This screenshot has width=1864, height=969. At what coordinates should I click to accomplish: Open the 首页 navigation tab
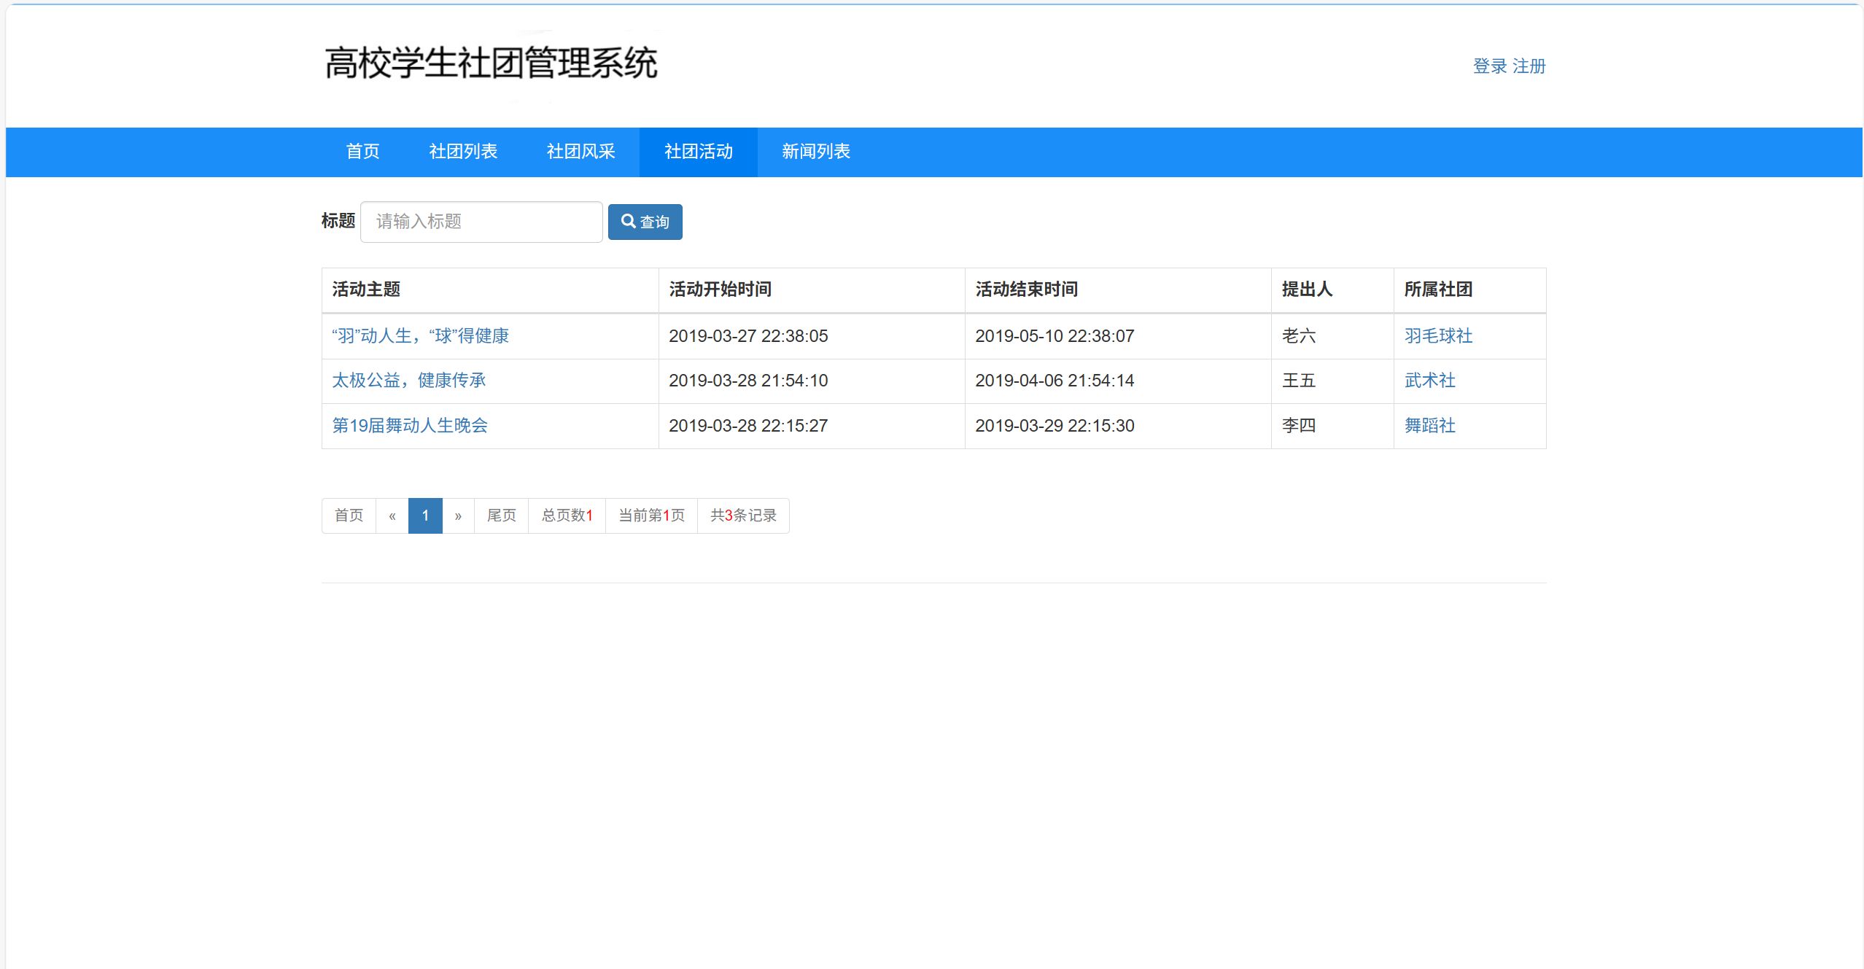click(362, 152)
